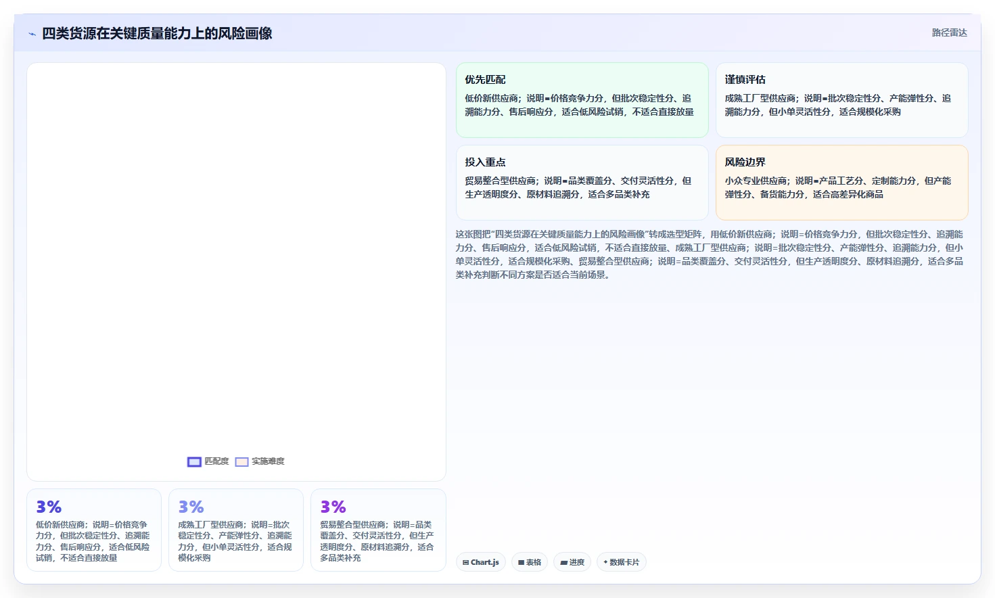Click the 投入重点 heading text
Image resolution: width=995 pixels, height=598 pixels.
pyautogui.click(x=485, y=162)
